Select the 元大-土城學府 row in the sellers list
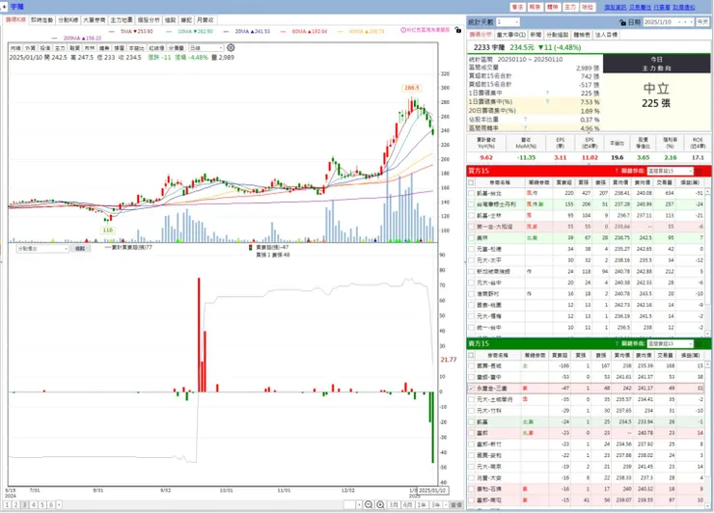 586,399
